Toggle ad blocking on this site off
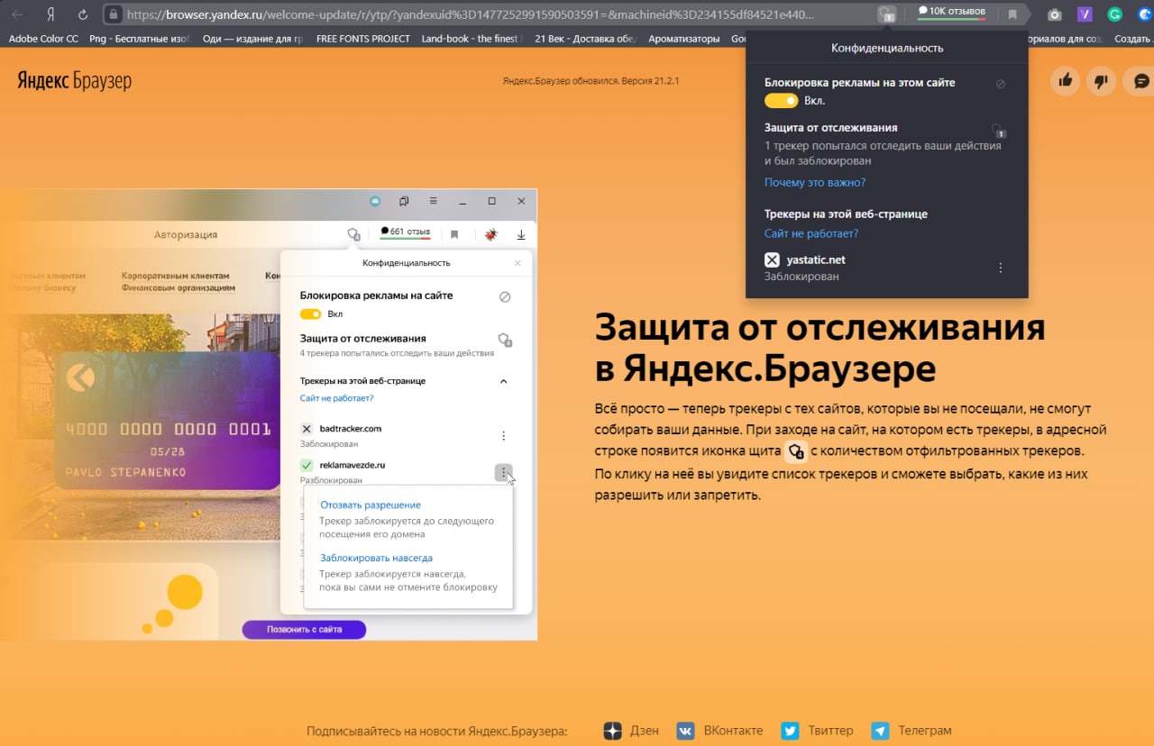The image size is (1154, 746). (x=781, y=101)
